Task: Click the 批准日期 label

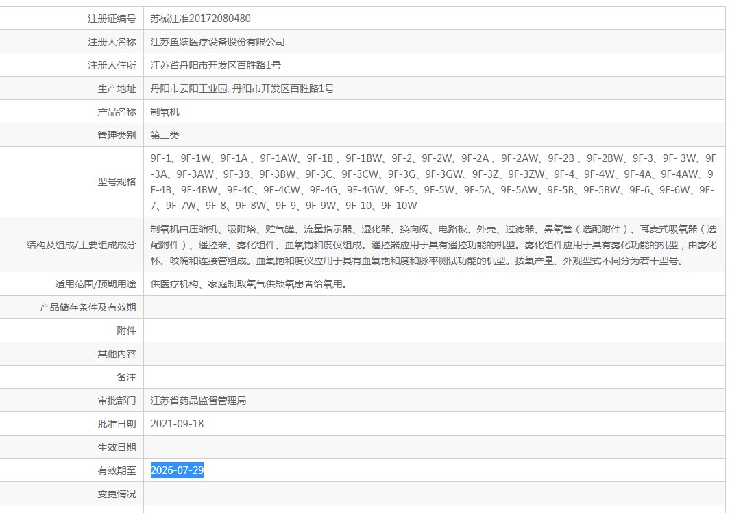Action: pos(117,424)
